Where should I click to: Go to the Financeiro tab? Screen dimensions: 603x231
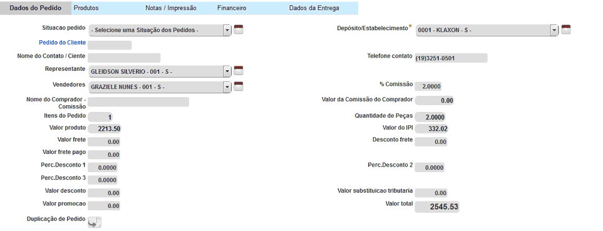[232, 8]
